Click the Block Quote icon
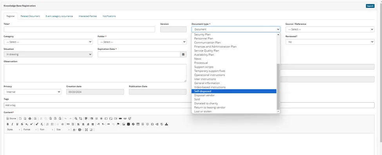Screen dimensions: 382x155 point(68,124)
